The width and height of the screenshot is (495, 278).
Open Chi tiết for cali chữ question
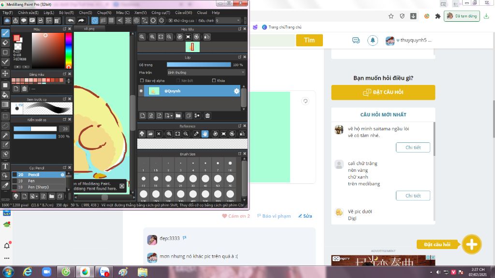413,196
